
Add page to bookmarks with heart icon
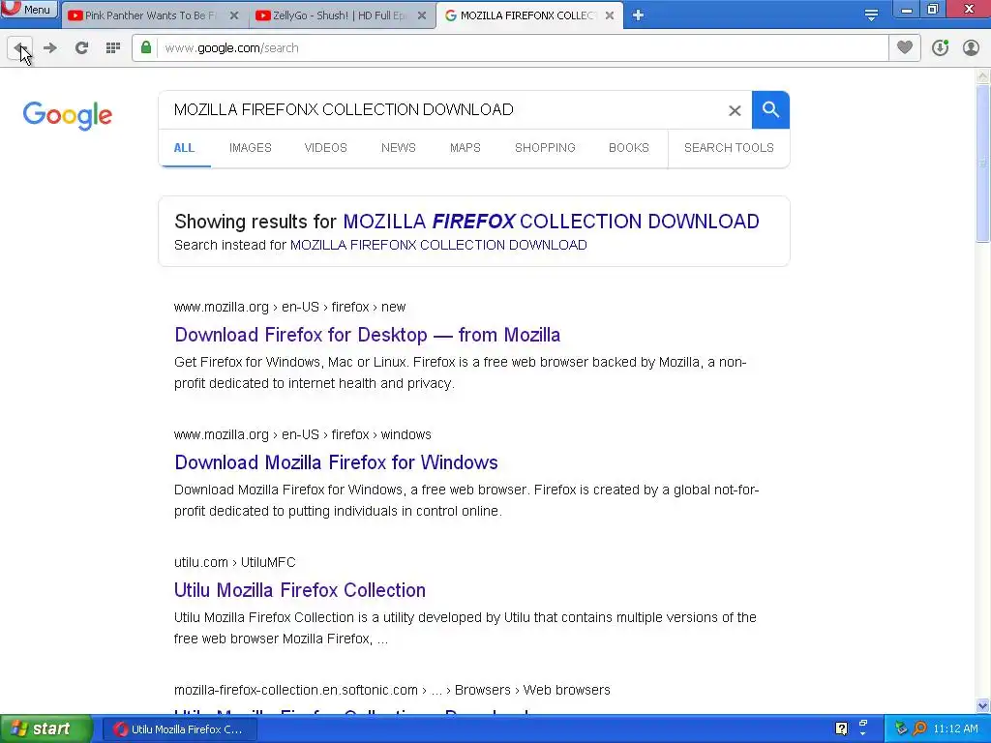(905, 48)
